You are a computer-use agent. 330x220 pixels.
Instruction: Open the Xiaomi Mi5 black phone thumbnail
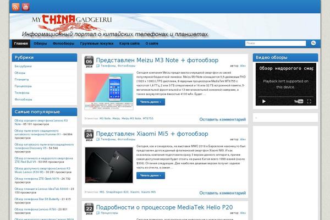pyautogui.click(x=109, y=165)
